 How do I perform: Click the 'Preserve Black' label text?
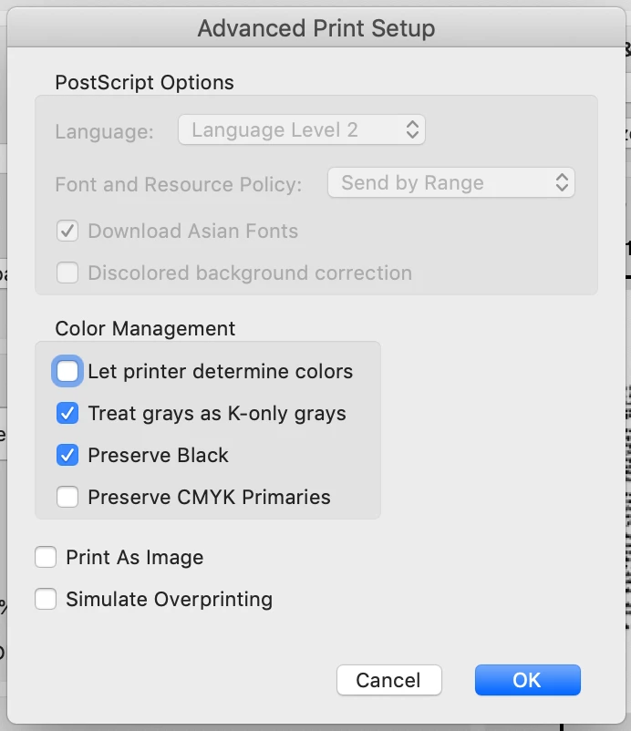click(x=158, y=456)
